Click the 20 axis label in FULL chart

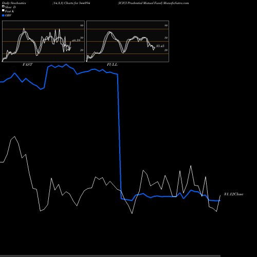coord(166,50)
